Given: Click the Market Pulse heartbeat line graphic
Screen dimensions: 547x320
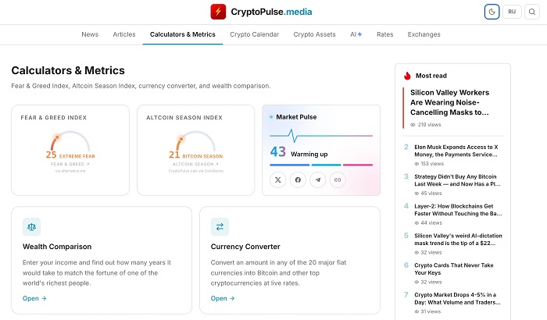Looking at the screenshot, I should pos(321,136).
